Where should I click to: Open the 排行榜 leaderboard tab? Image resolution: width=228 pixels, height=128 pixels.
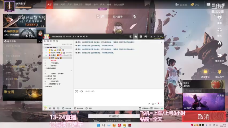tap(88, 5)
